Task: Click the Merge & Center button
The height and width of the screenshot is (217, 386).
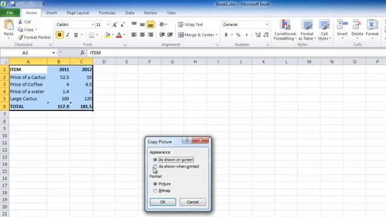Action: (196, 35)
